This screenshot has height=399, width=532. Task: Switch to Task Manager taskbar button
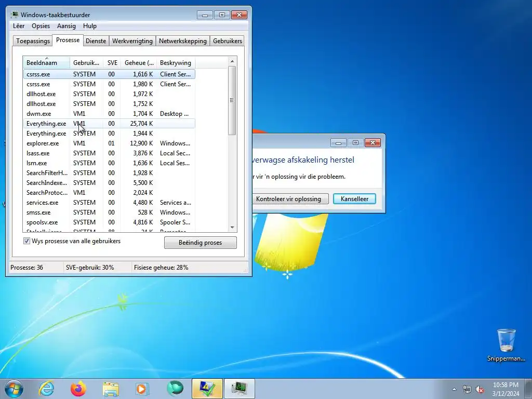[239, 389]
